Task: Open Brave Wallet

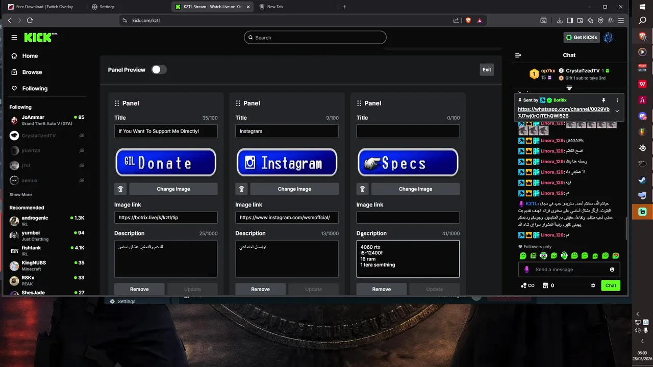Action: click(580, 20)
